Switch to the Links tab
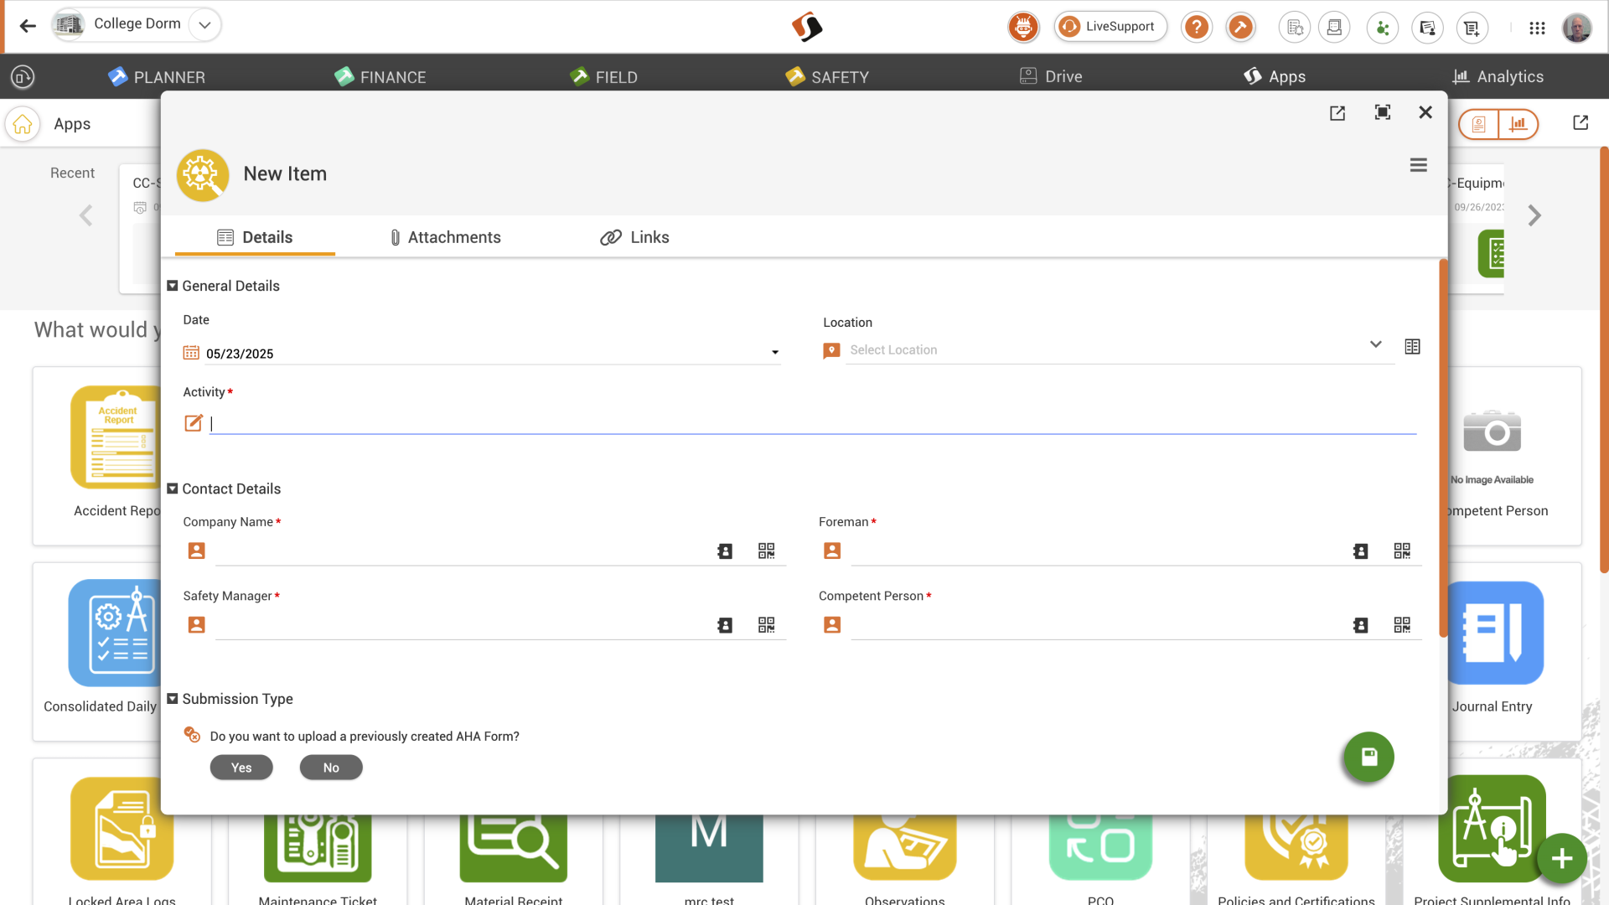1609x905 pixels. [x=634, y=237]
